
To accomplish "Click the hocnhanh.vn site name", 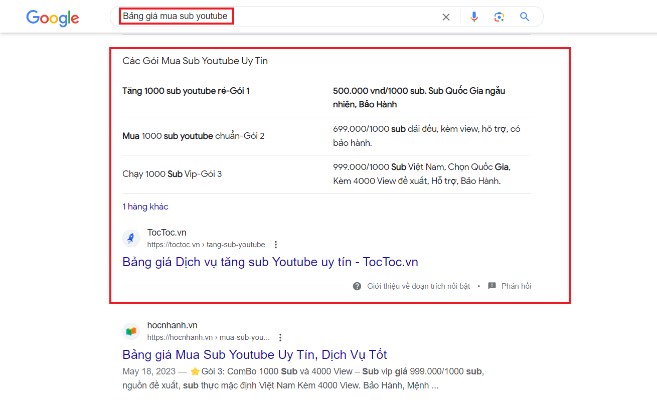I will 173,325.
